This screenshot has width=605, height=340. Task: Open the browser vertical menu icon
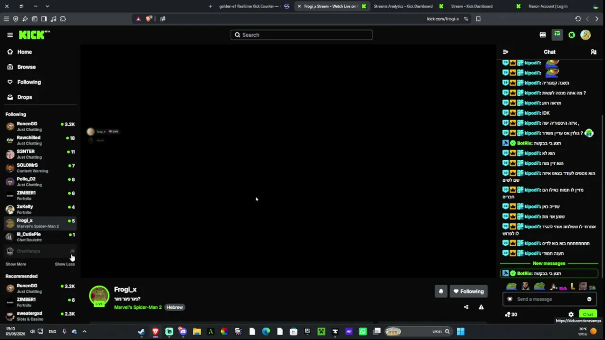click(x=6, y=19)
